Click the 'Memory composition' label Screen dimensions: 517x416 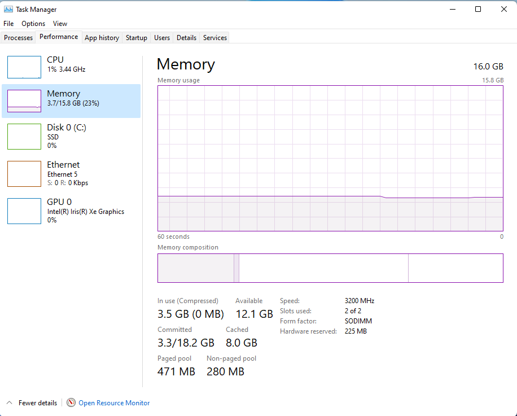188,247
